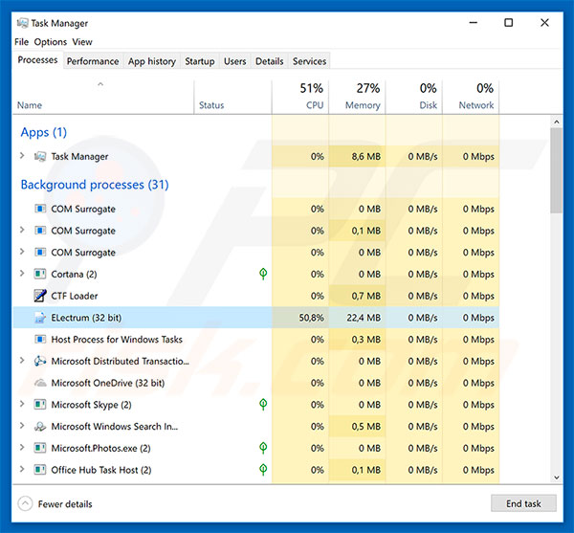Click the Task Manager app row icon
The height and width of the screenshot is (533, 574).
[x=40, y=156]
